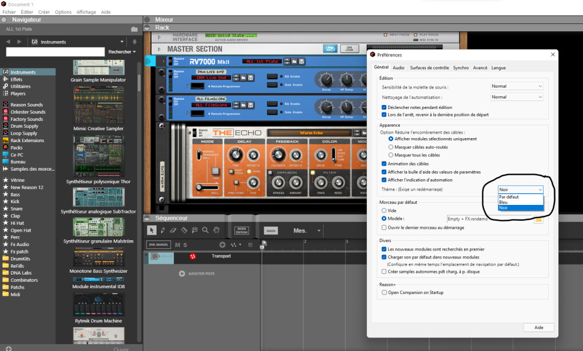Expand the Master Section device
This screenshot has width=583, height=351.
[159, 49]
